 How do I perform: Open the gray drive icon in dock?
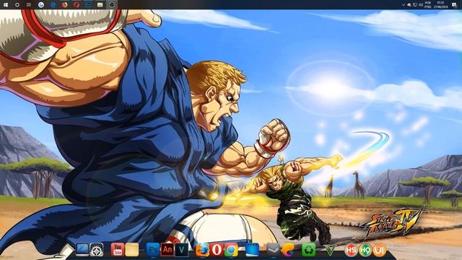point(273,250)
